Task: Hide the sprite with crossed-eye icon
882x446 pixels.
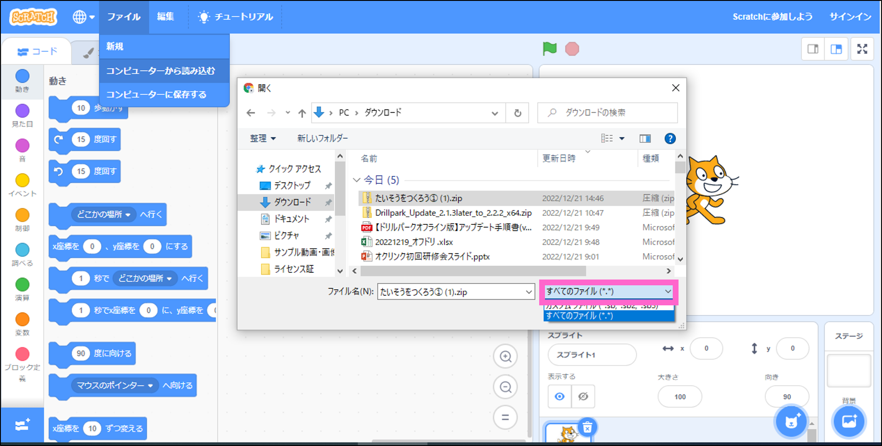Action: tap(583, 397)
